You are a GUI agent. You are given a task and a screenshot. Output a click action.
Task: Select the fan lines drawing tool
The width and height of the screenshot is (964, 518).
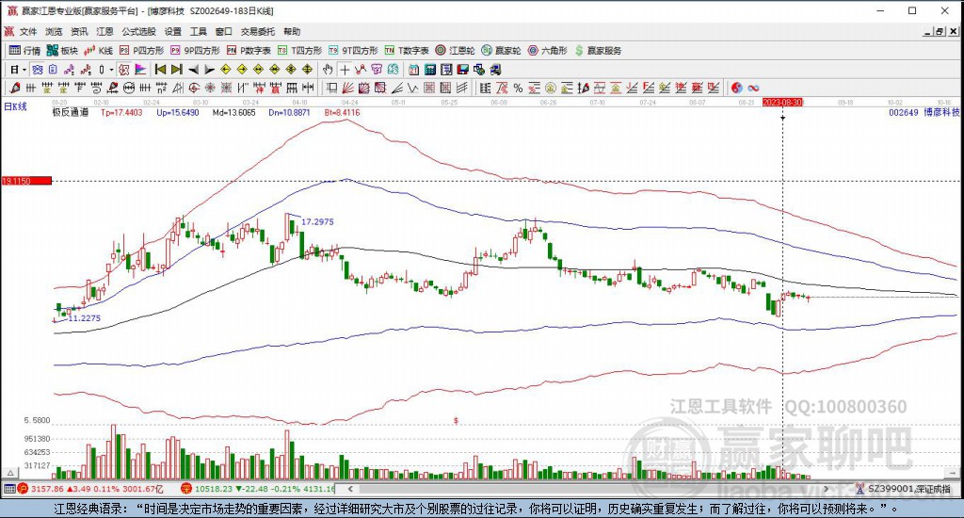(x=347, y=88)
